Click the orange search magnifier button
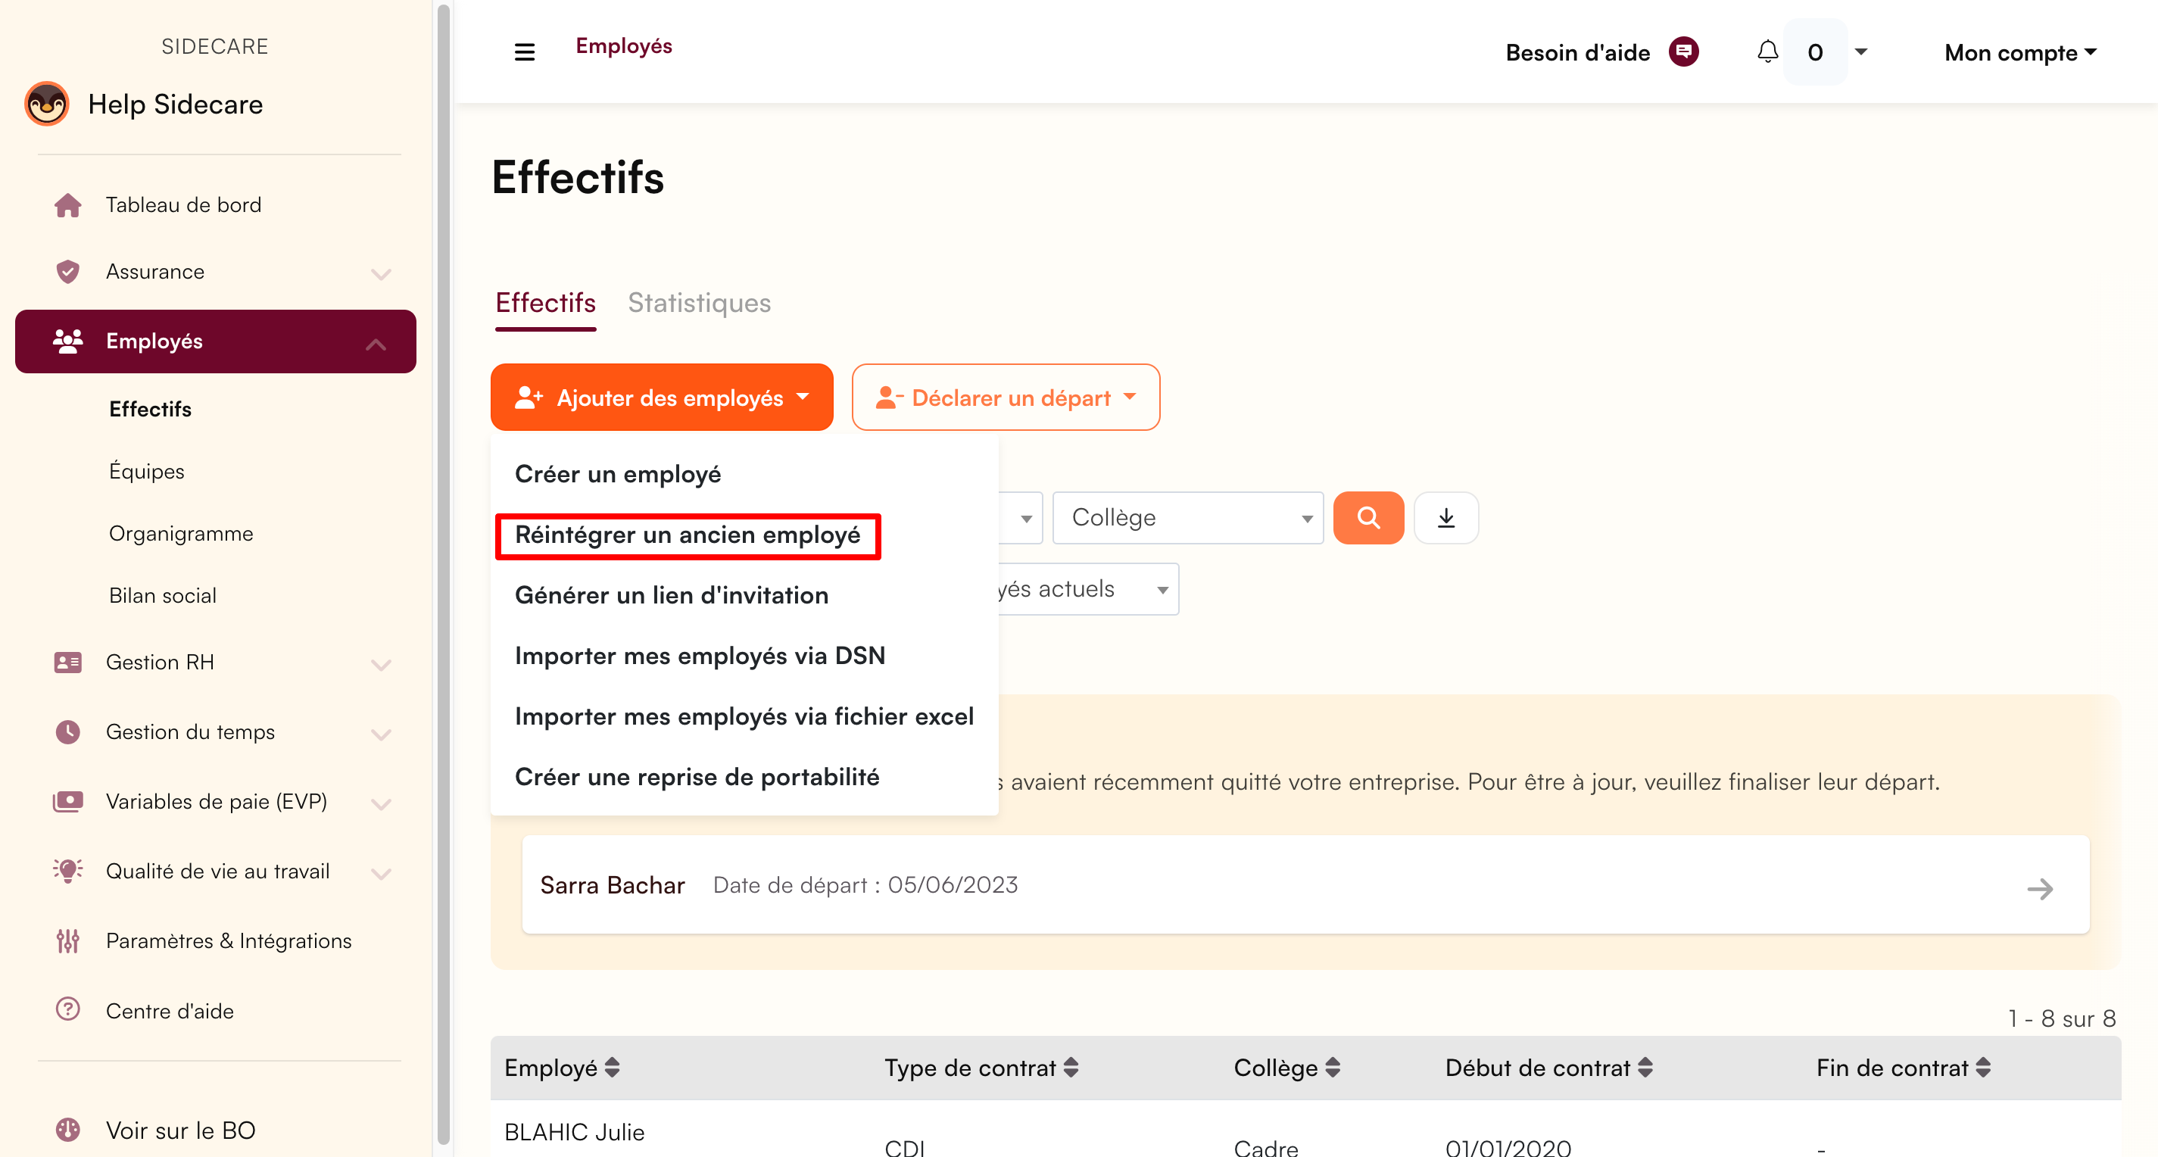 pos(1368,518)
